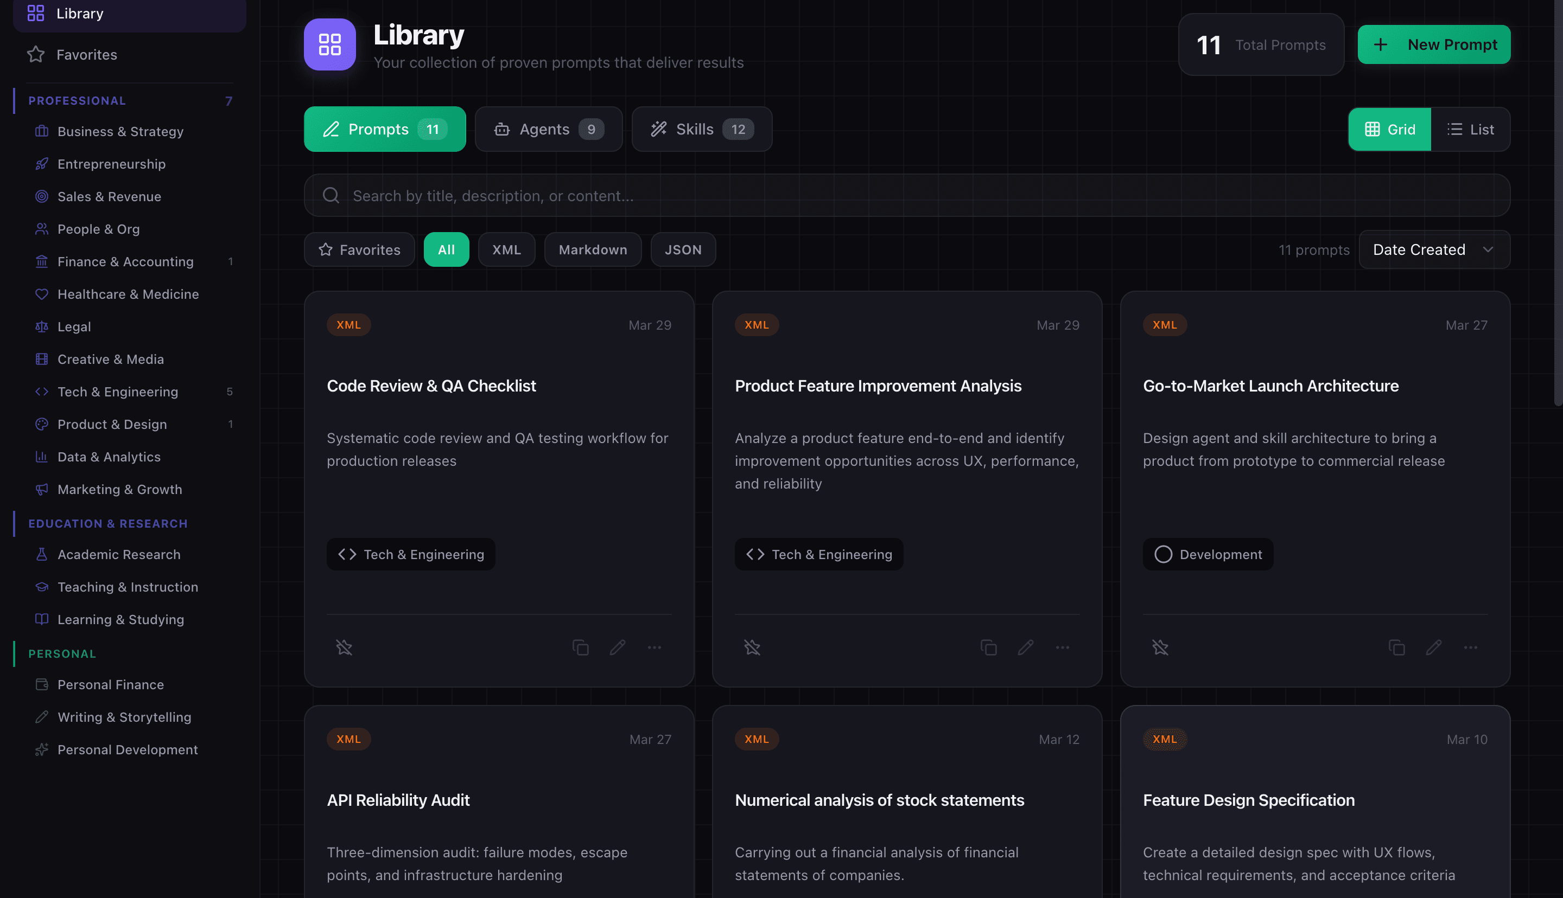Collapse the Education & Research section header
The image size is (1563, 898).
coord(129,523)
